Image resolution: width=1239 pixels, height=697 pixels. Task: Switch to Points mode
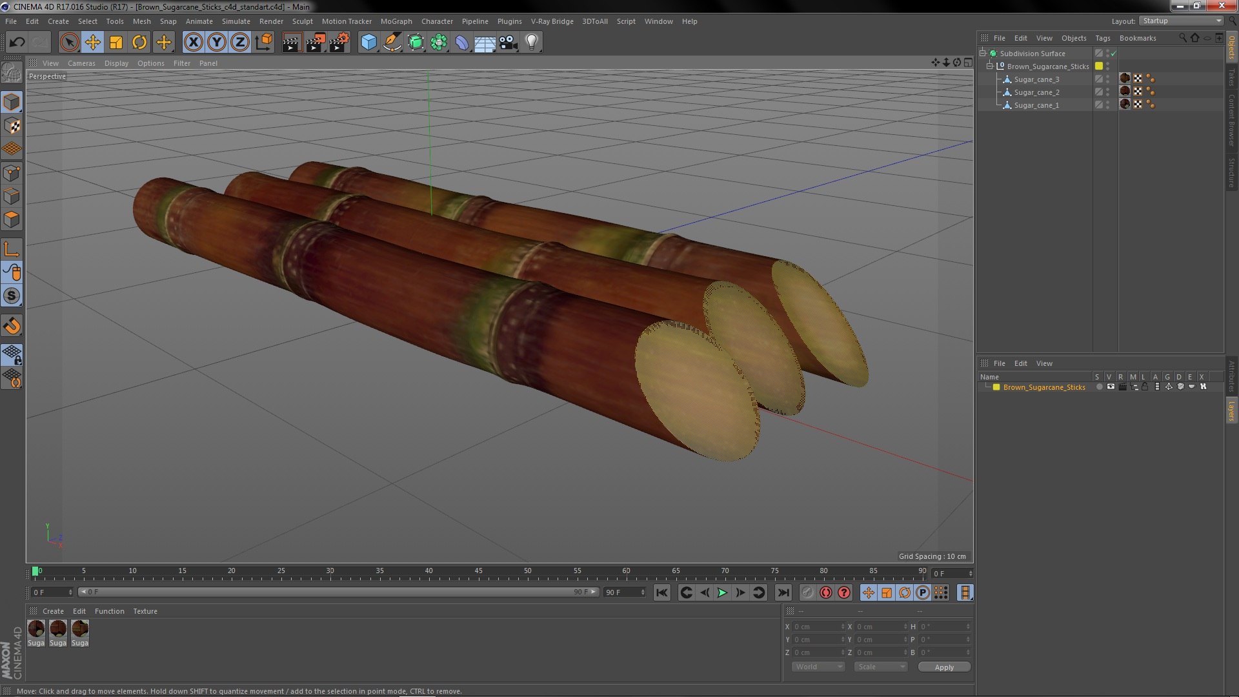[12, 173]
